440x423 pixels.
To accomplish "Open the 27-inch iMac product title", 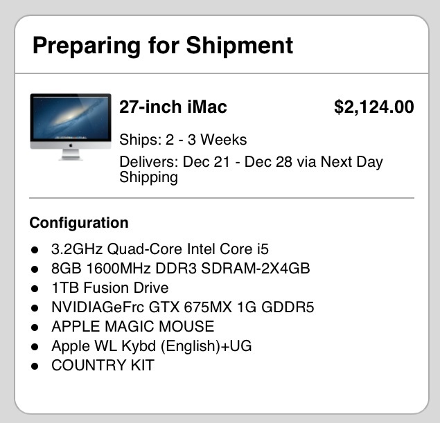I will coord(173,107).
